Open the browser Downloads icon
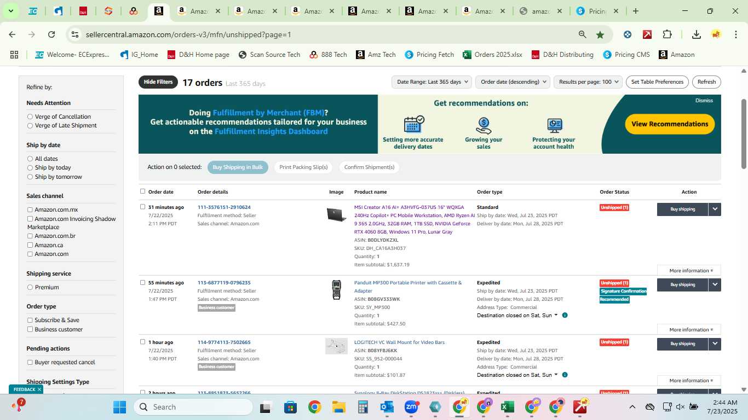Image resolution: width=748 pixels, height=420 pixels. coord(697,34)
